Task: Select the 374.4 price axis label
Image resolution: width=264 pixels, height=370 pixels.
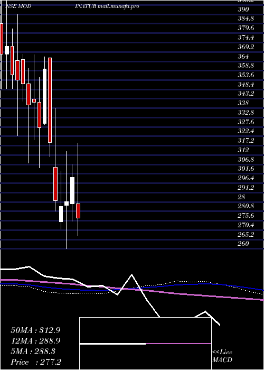Action: (x=246, y=38)
